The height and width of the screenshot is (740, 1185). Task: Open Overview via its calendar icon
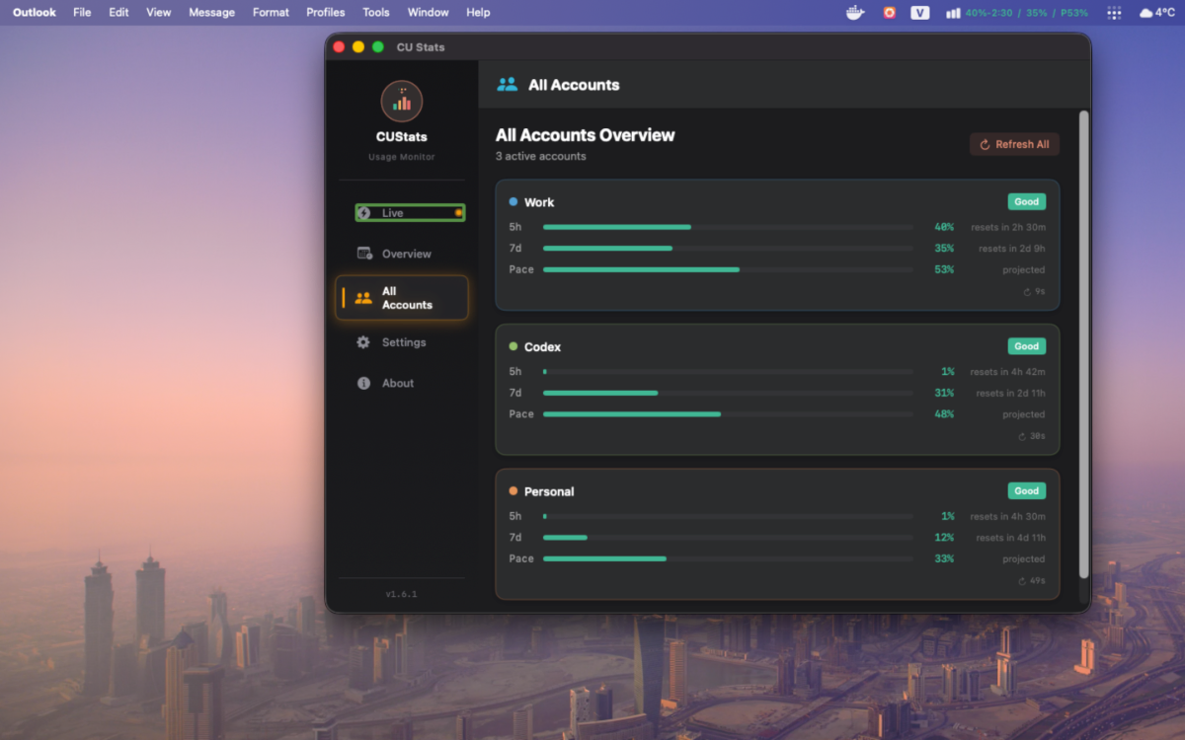pos(366,254)
